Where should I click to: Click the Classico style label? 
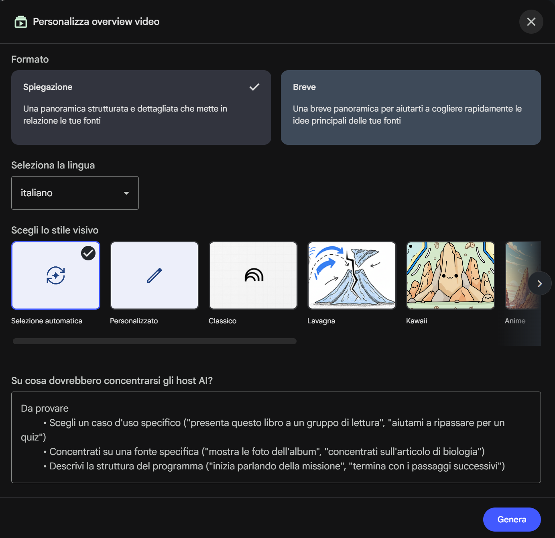click(x=222, y=321)
